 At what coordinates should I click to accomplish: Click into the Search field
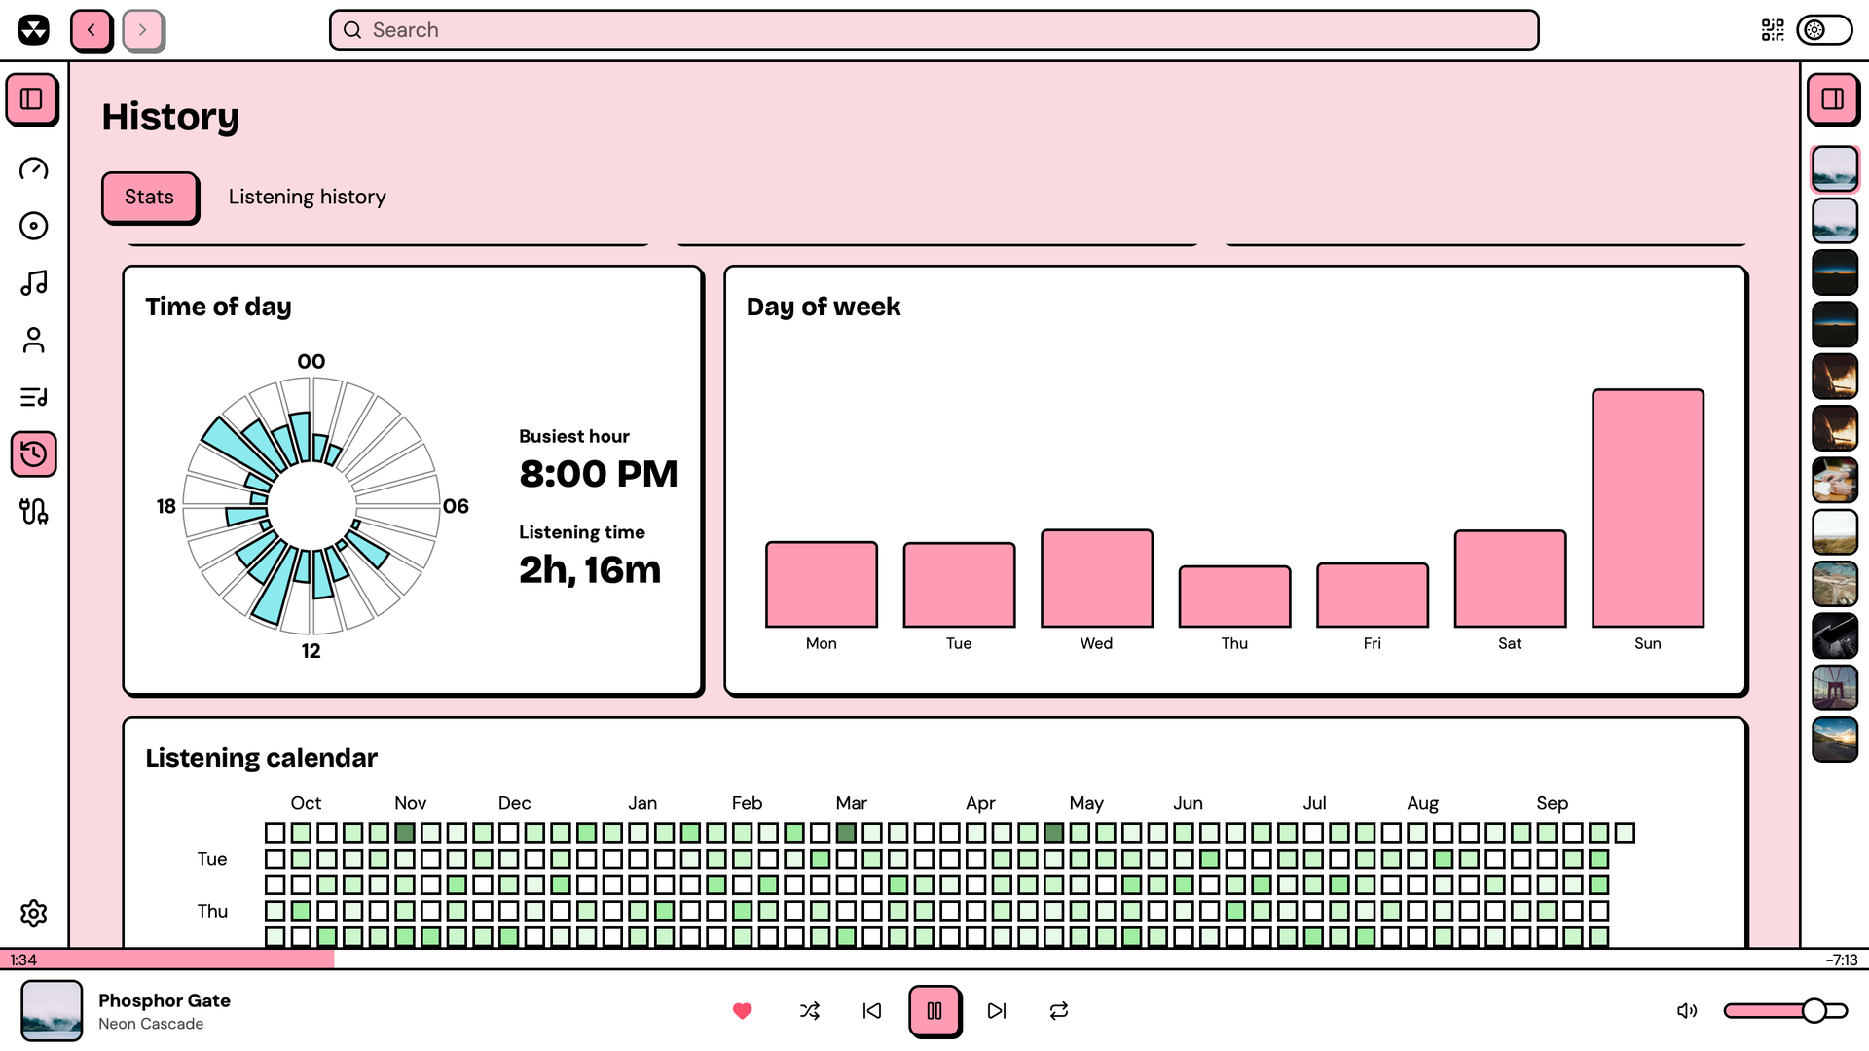[x=934, y=30]
